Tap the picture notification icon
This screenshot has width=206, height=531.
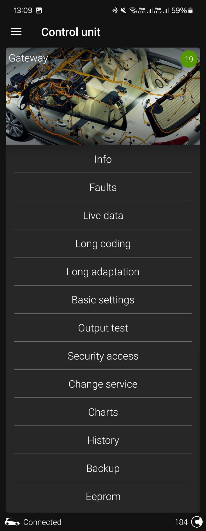click(x=39, y=10)
